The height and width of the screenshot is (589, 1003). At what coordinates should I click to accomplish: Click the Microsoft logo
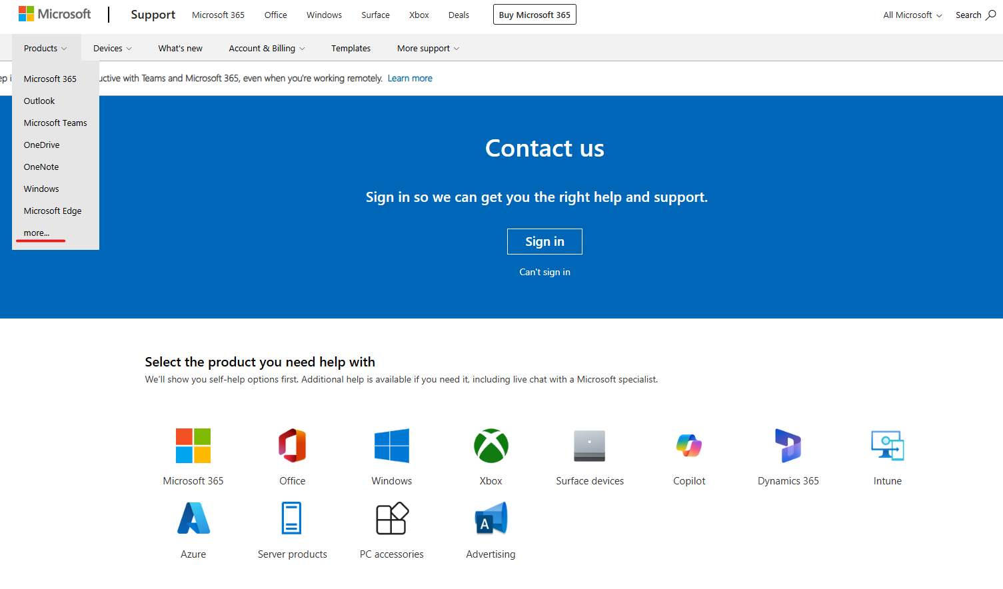coord(55,14)
